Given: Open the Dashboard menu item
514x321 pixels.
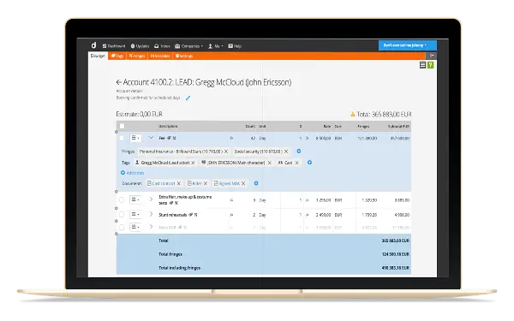Looking at the screenshot, I should coord(114,46).
